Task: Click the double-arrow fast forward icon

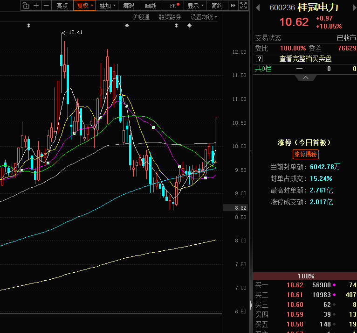Action: click(233, 6)
